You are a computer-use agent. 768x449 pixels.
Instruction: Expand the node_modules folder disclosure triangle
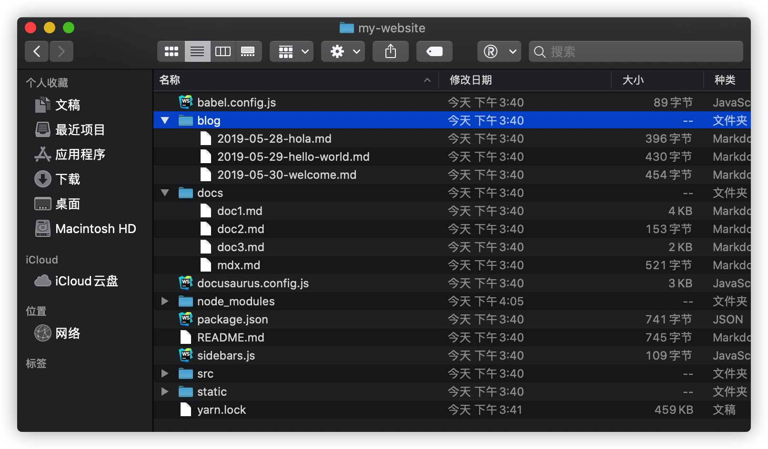pyautogui.click(x=165, y=301)
